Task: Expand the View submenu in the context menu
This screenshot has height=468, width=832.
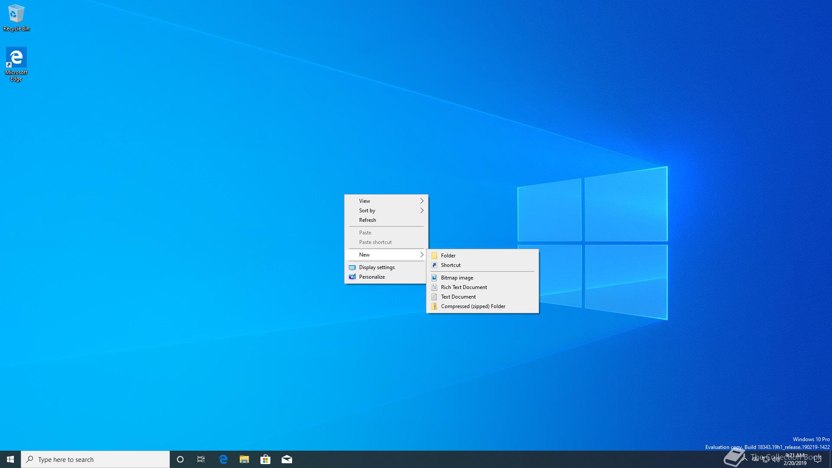Action: tap(386, 201)
